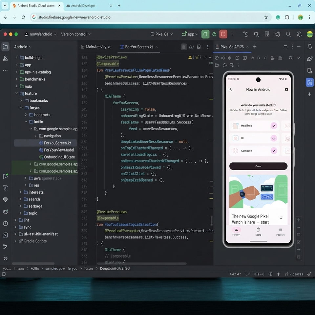315x315 pixels.
Task: Open the Pixel 8a device selector
Action: tap(161, 34)
